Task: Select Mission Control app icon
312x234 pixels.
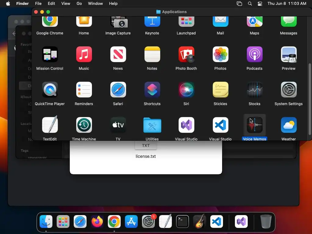Action: (50, 54)
